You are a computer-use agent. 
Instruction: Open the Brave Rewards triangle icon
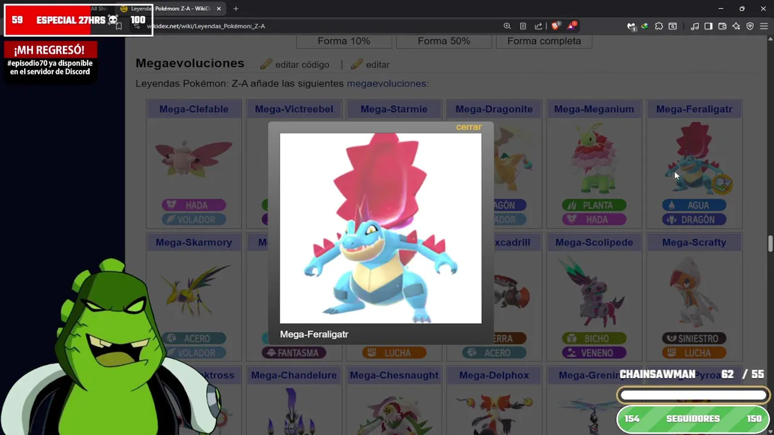[x=572, y=26]
